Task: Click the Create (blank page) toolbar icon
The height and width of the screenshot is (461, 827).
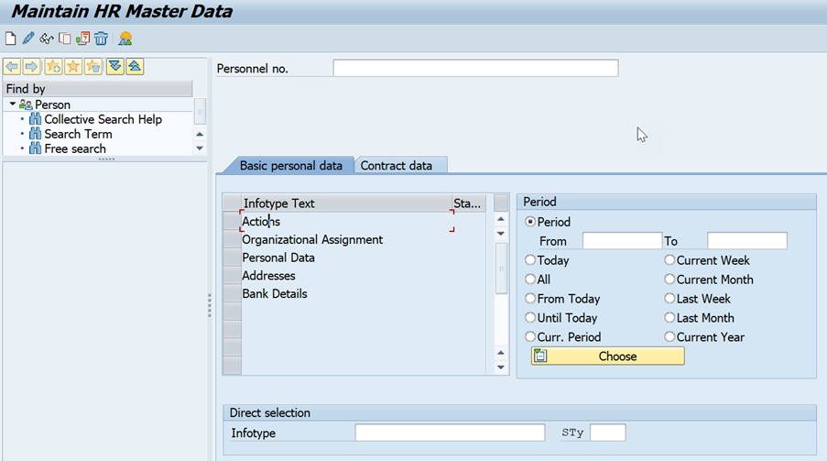Action: (x=11, y=38)
